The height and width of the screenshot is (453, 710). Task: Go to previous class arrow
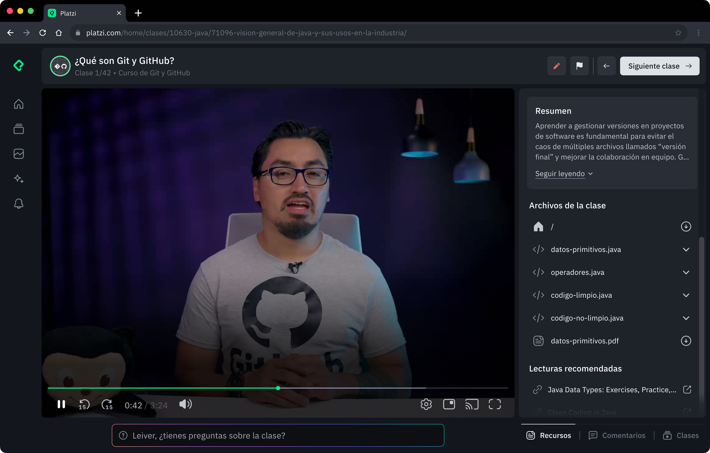[606, 66]
